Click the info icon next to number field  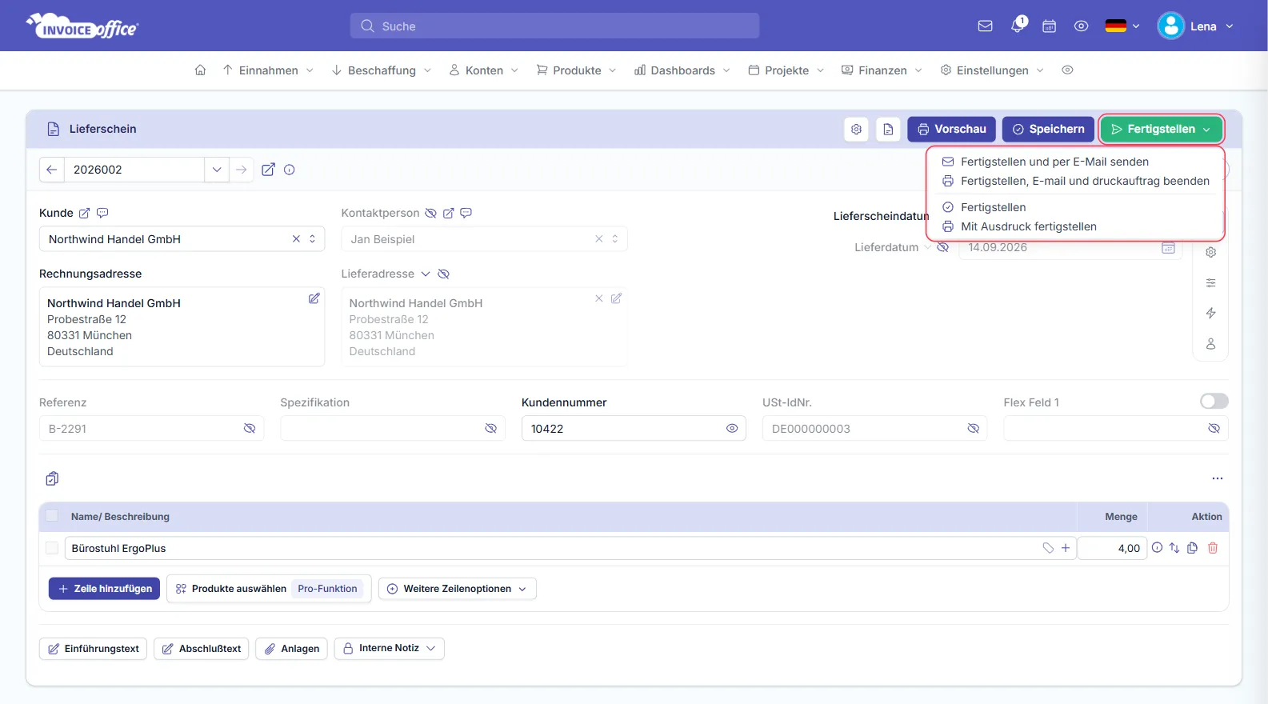tap(290, 170)
